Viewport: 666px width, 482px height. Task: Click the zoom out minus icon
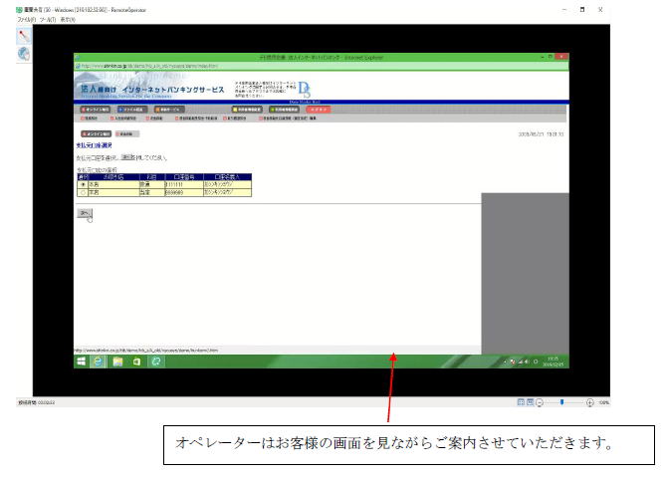tap(541, 402)
